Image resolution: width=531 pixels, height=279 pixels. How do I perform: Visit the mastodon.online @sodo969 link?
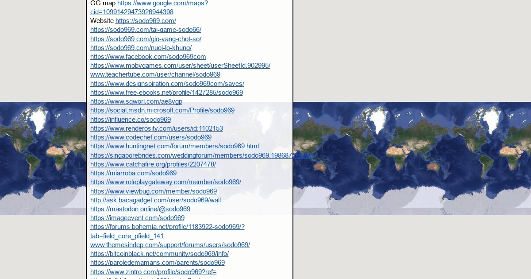pyautogui.click(x=140, y=209)
